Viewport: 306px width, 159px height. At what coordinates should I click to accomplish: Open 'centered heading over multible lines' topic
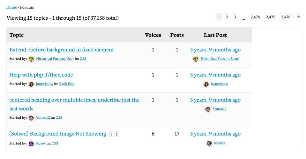[x=74, y=100]
